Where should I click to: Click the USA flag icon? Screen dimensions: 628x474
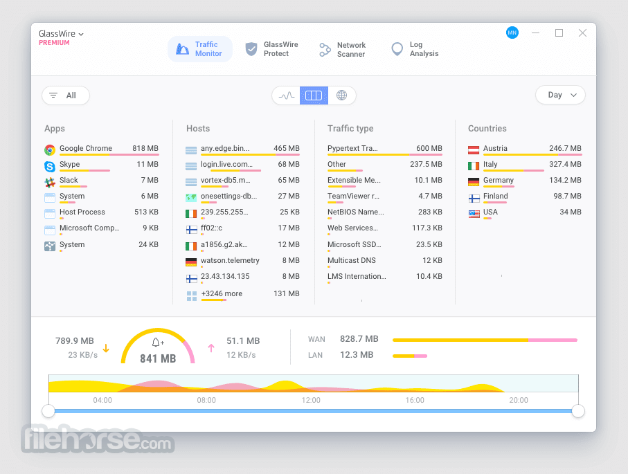(x=474, y=215)
